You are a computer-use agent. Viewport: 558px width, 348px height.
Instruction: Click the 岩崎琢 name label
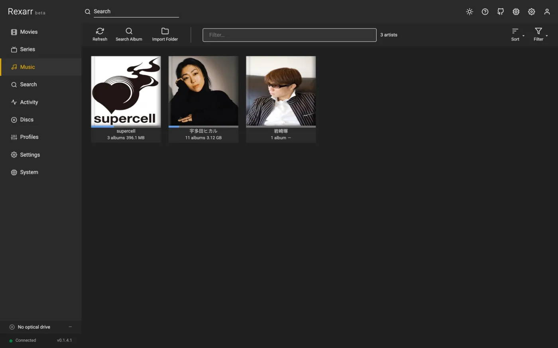(281, 131)
